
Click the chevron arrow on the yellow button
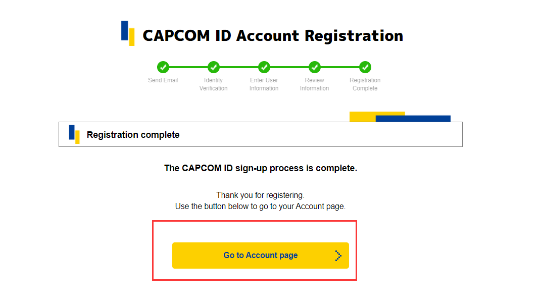(338, 256)
